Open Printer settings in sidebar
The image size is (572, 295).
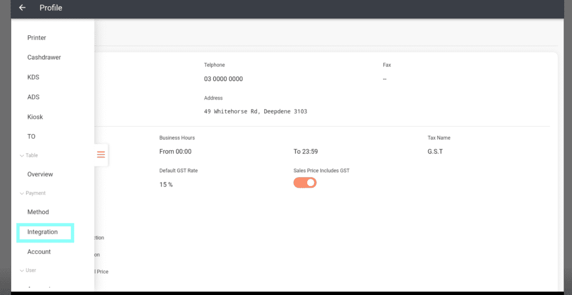point(37,38)
